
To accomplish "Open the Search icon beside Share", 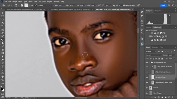I will click(169, 5).
